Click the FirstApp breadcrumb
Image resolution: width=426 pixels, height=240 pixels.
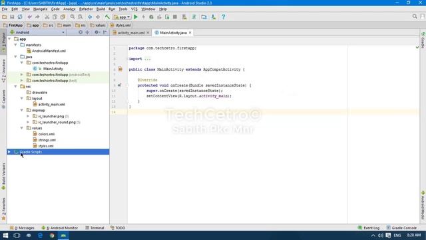(x=13, y=25)
